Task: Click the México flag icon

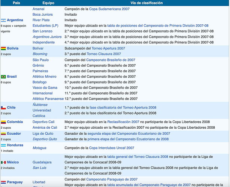Action: tap(3, 162)
